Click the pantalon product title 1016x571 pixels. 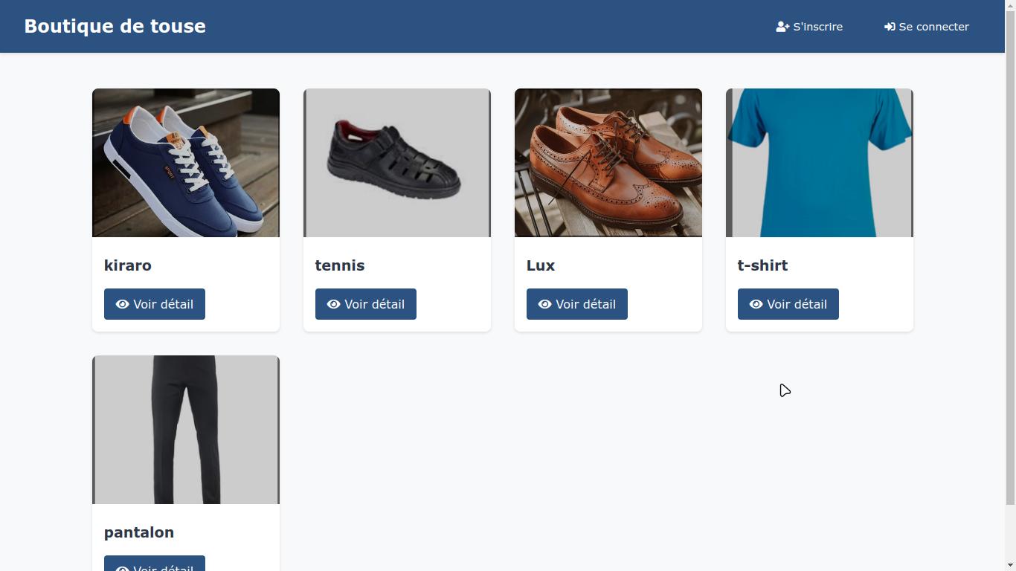click(x=139, y=532)
